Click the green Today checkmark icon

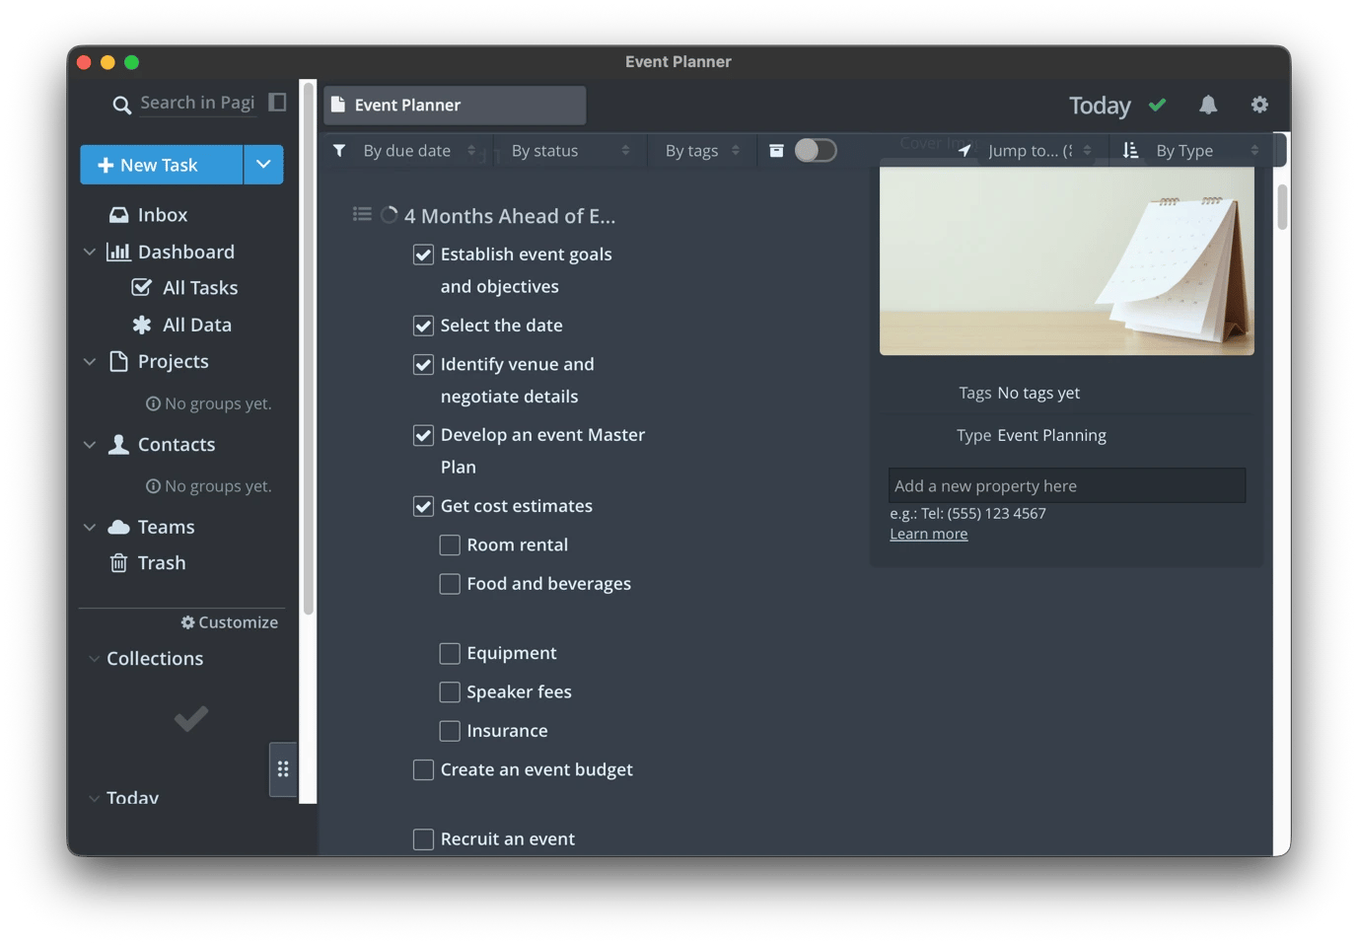(x=1158, y=105)
